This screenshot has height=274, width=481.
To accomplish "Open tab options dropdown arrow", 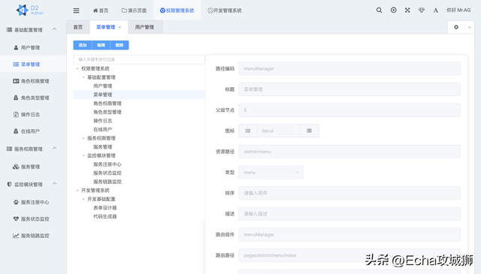I will pos(469,27).
